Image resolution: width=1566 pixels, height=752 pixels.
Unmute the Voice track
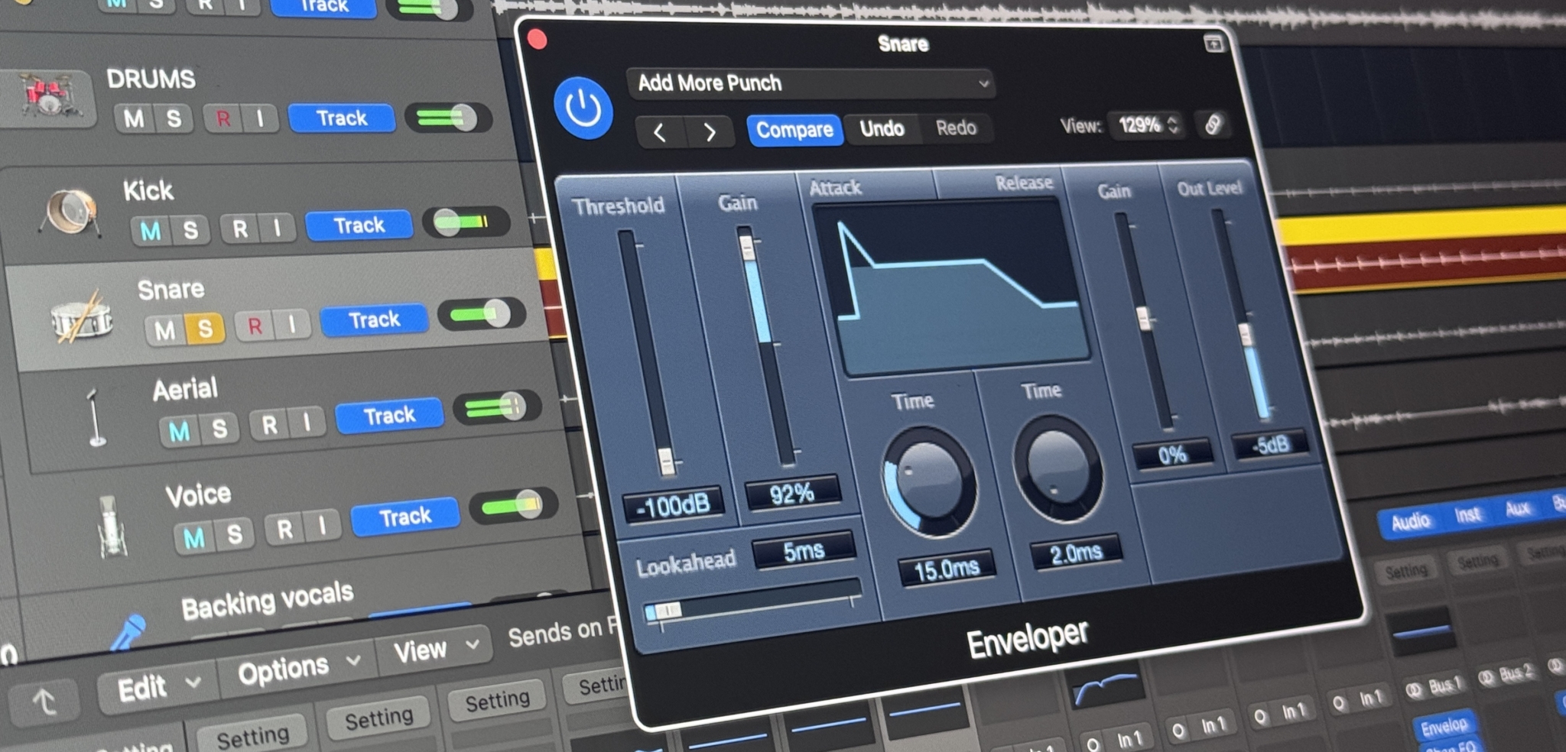(194, 538)
